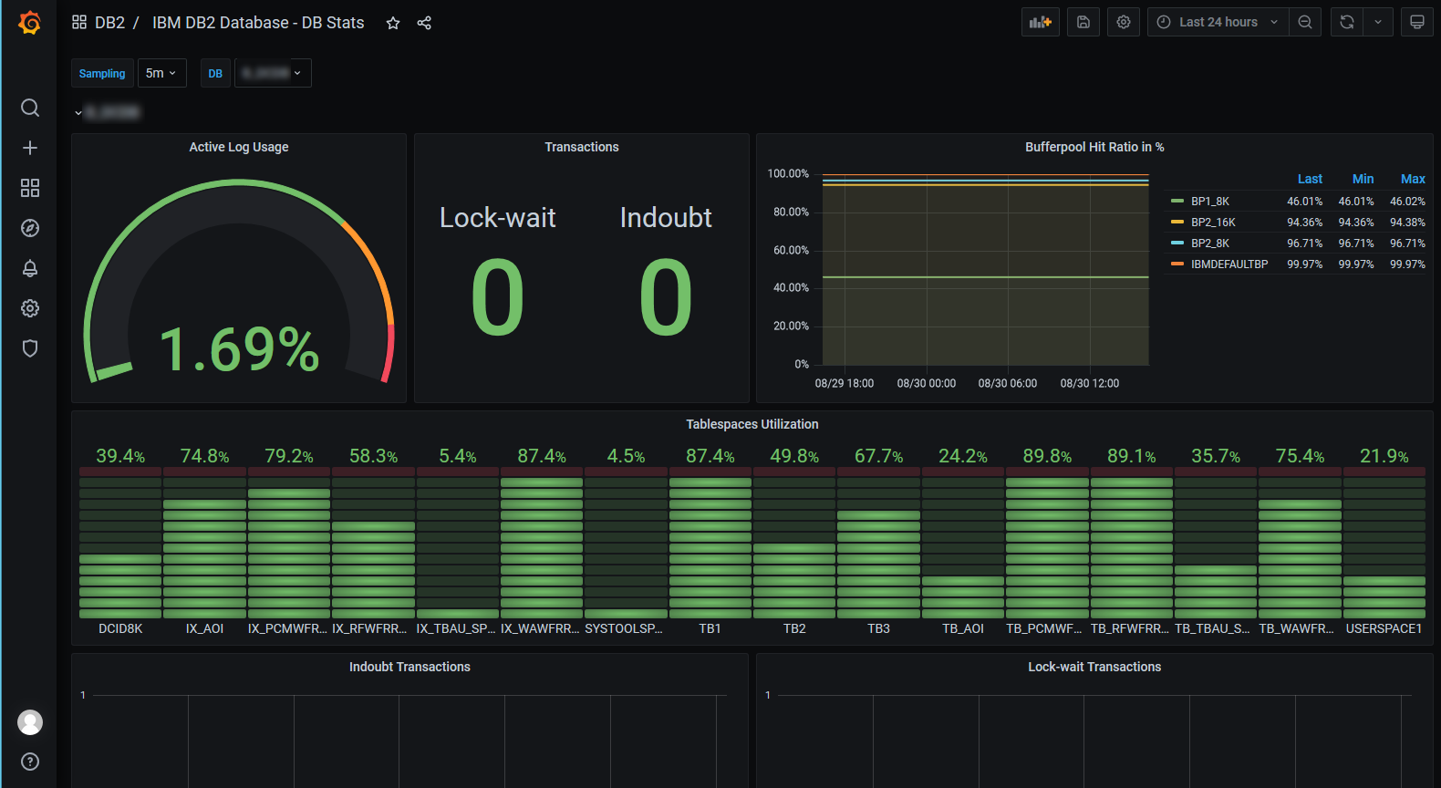Screen dimensions: 1441x788
Task: Open the Last 24 hours time picker
Action: (1218, 22)
